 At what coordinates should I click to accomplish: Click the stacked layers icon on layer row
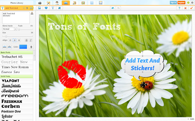[x=31, y=8]
